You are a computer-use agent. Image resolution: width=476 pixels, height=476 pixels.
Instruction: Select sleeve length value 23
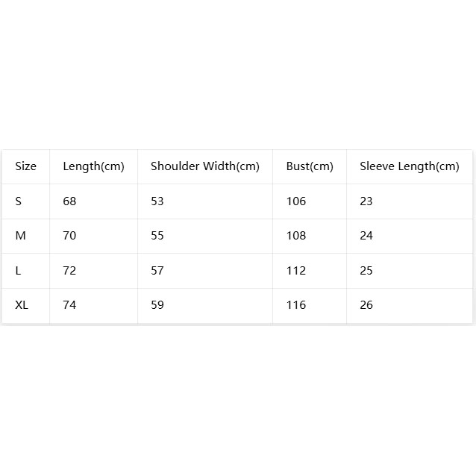tap(366, 201)
